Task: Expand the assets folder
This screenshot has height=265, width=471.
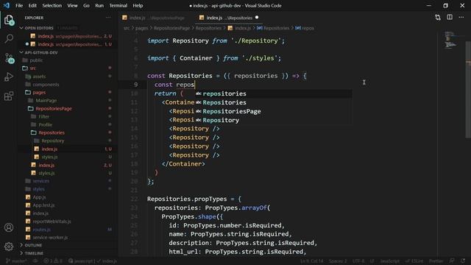Action: point(39,77)
